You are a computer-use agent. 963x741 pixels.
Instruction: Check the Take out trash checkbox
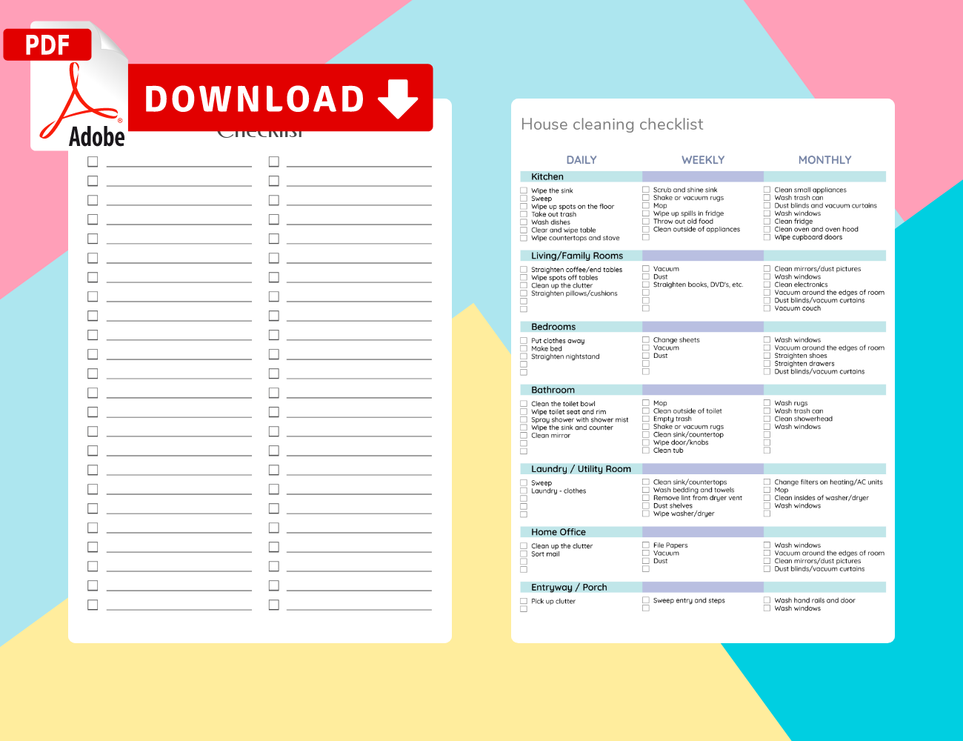pyautogui.click(x=524, y=214)
